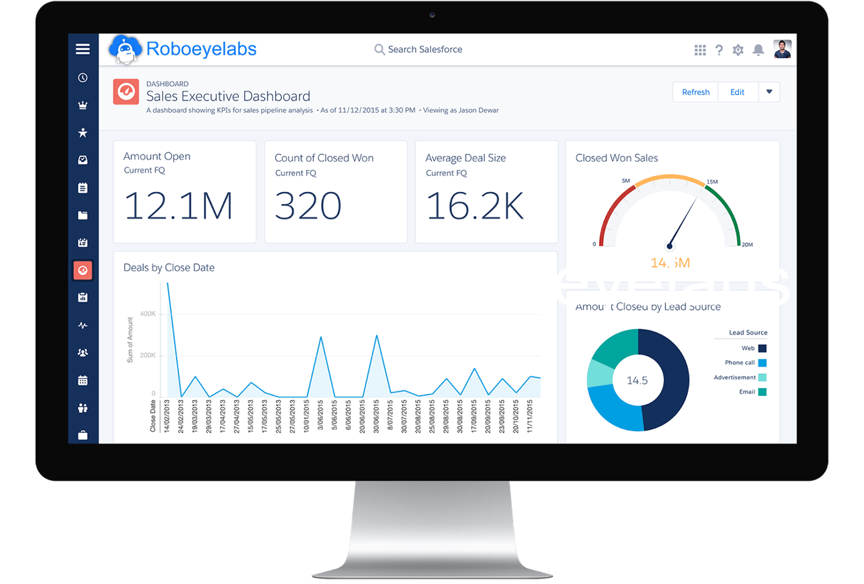Screen dimensions: 864x584
Task: Click the question mark Help icon
Action: tap(719, 50)
